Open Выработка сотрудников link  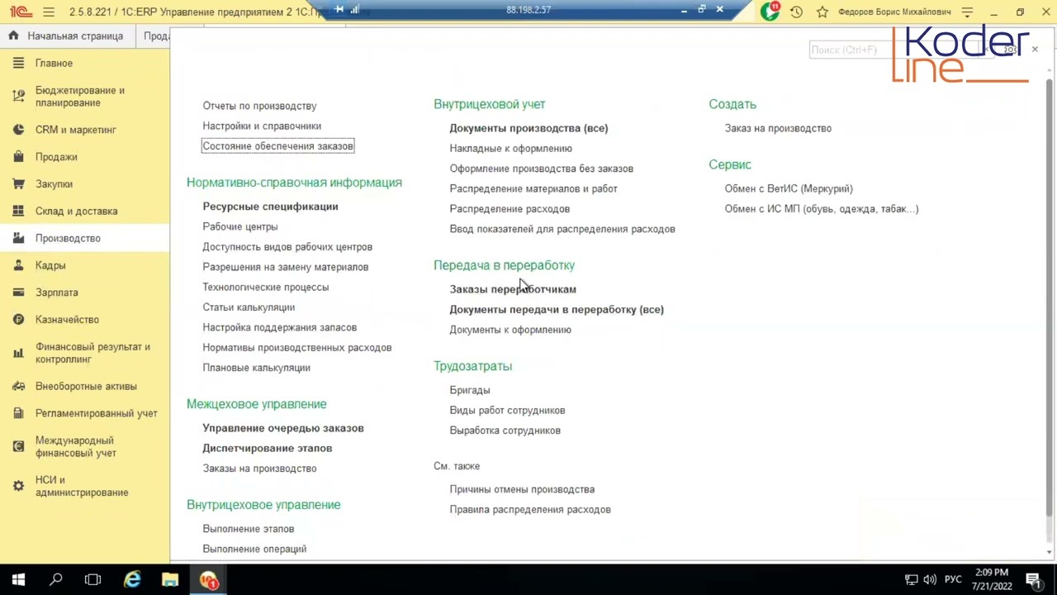click(x=505, y=431)
